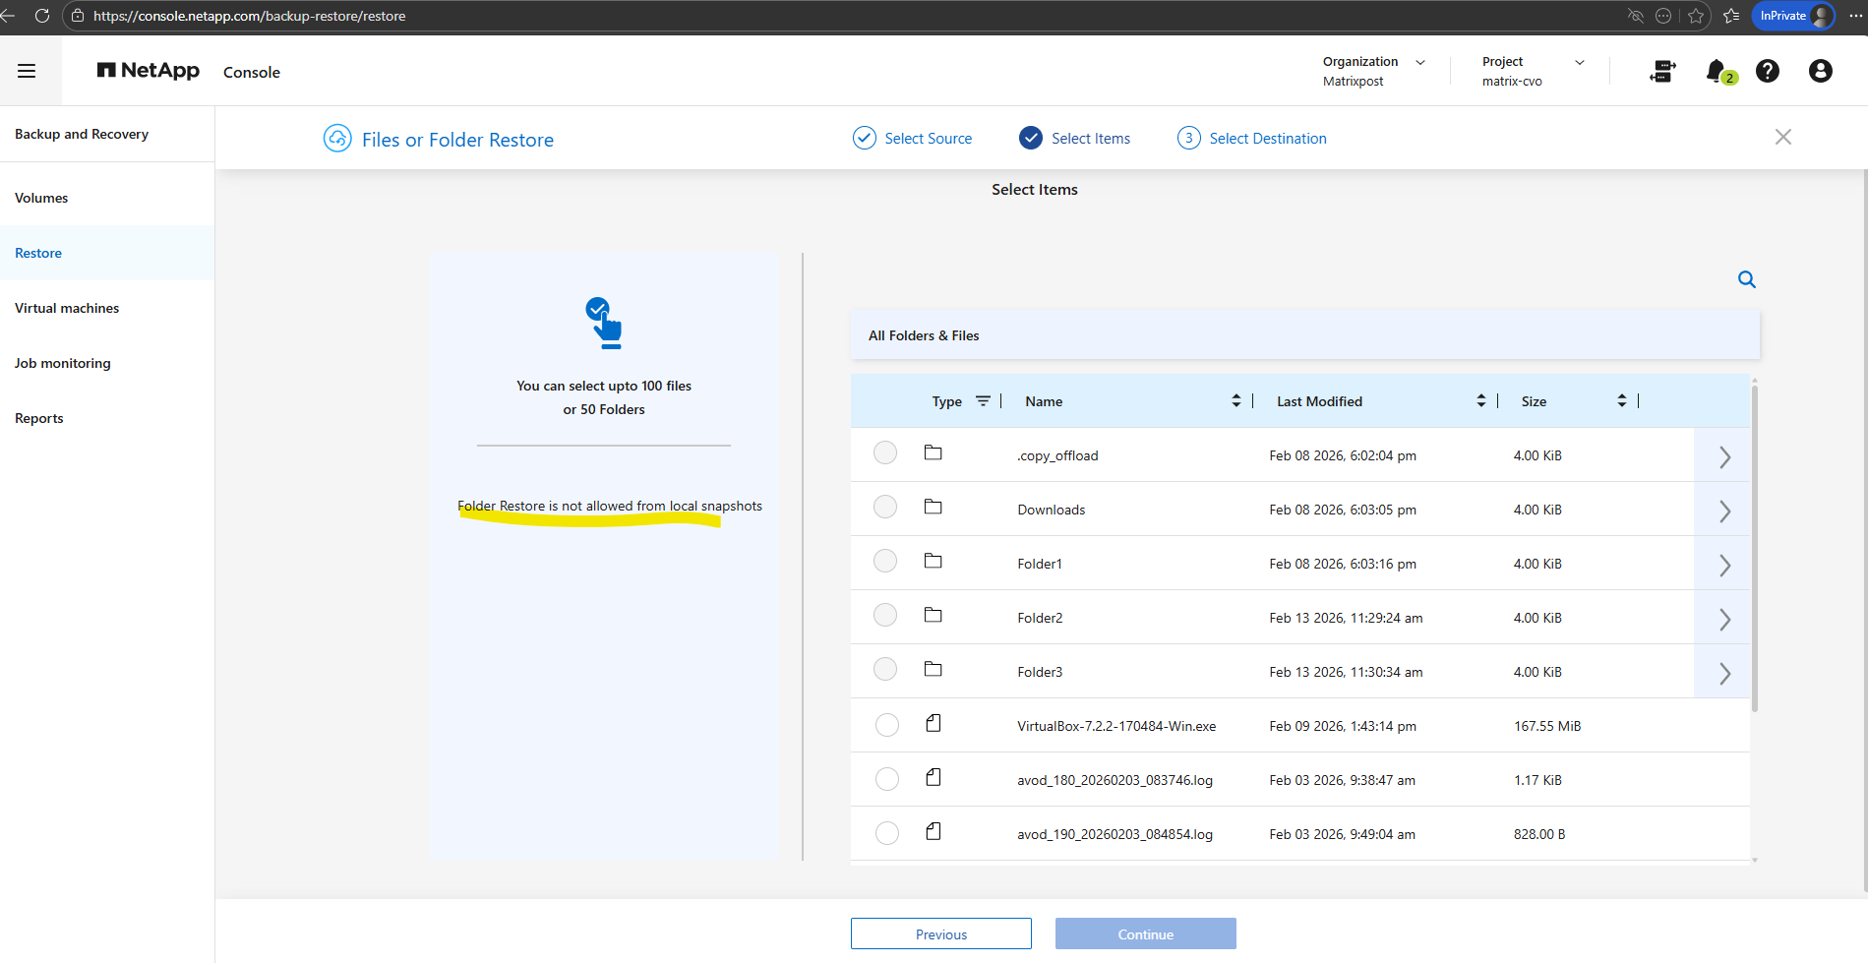Click the Previous button
This screenshot has width=1868, height=963.
coord(940,933)
